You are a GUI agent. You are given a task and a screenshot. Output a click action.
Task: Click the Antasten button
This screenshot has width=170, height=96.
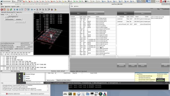coord(18,19)
